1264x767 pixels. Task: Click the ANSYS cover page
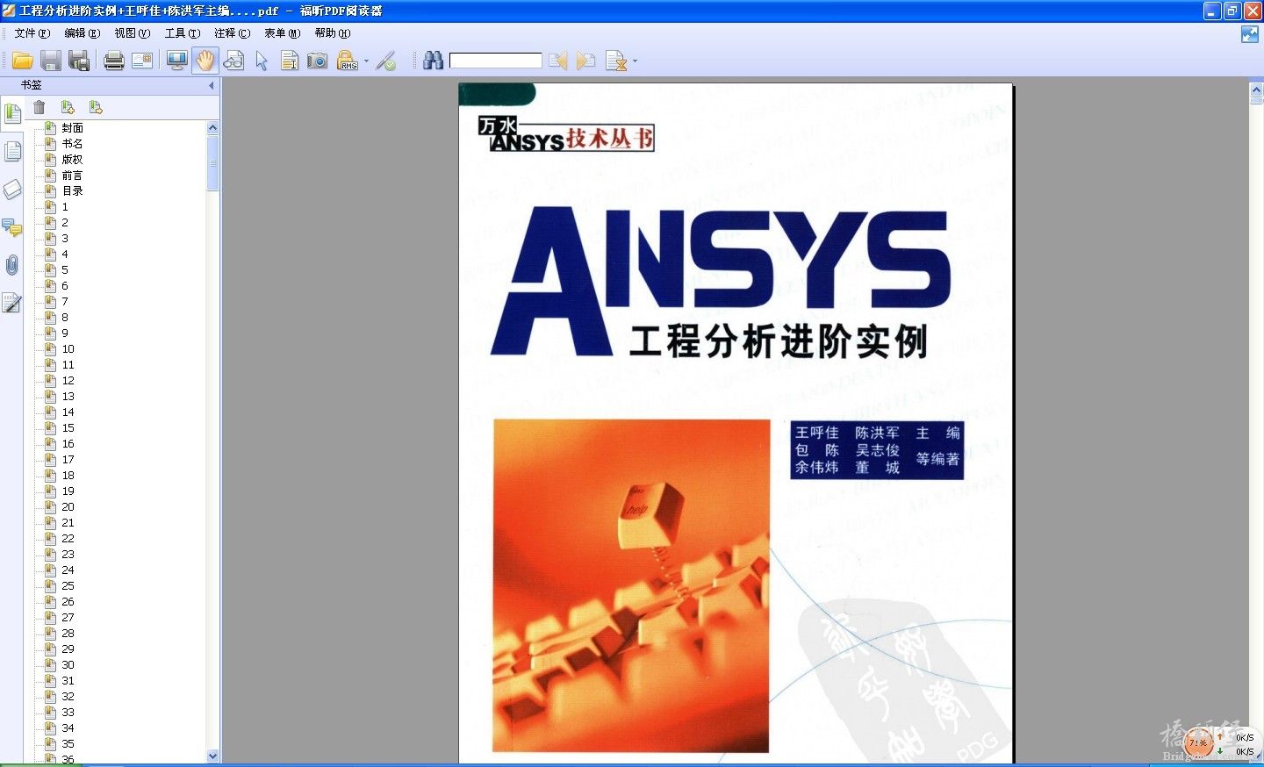coord(736,423)
